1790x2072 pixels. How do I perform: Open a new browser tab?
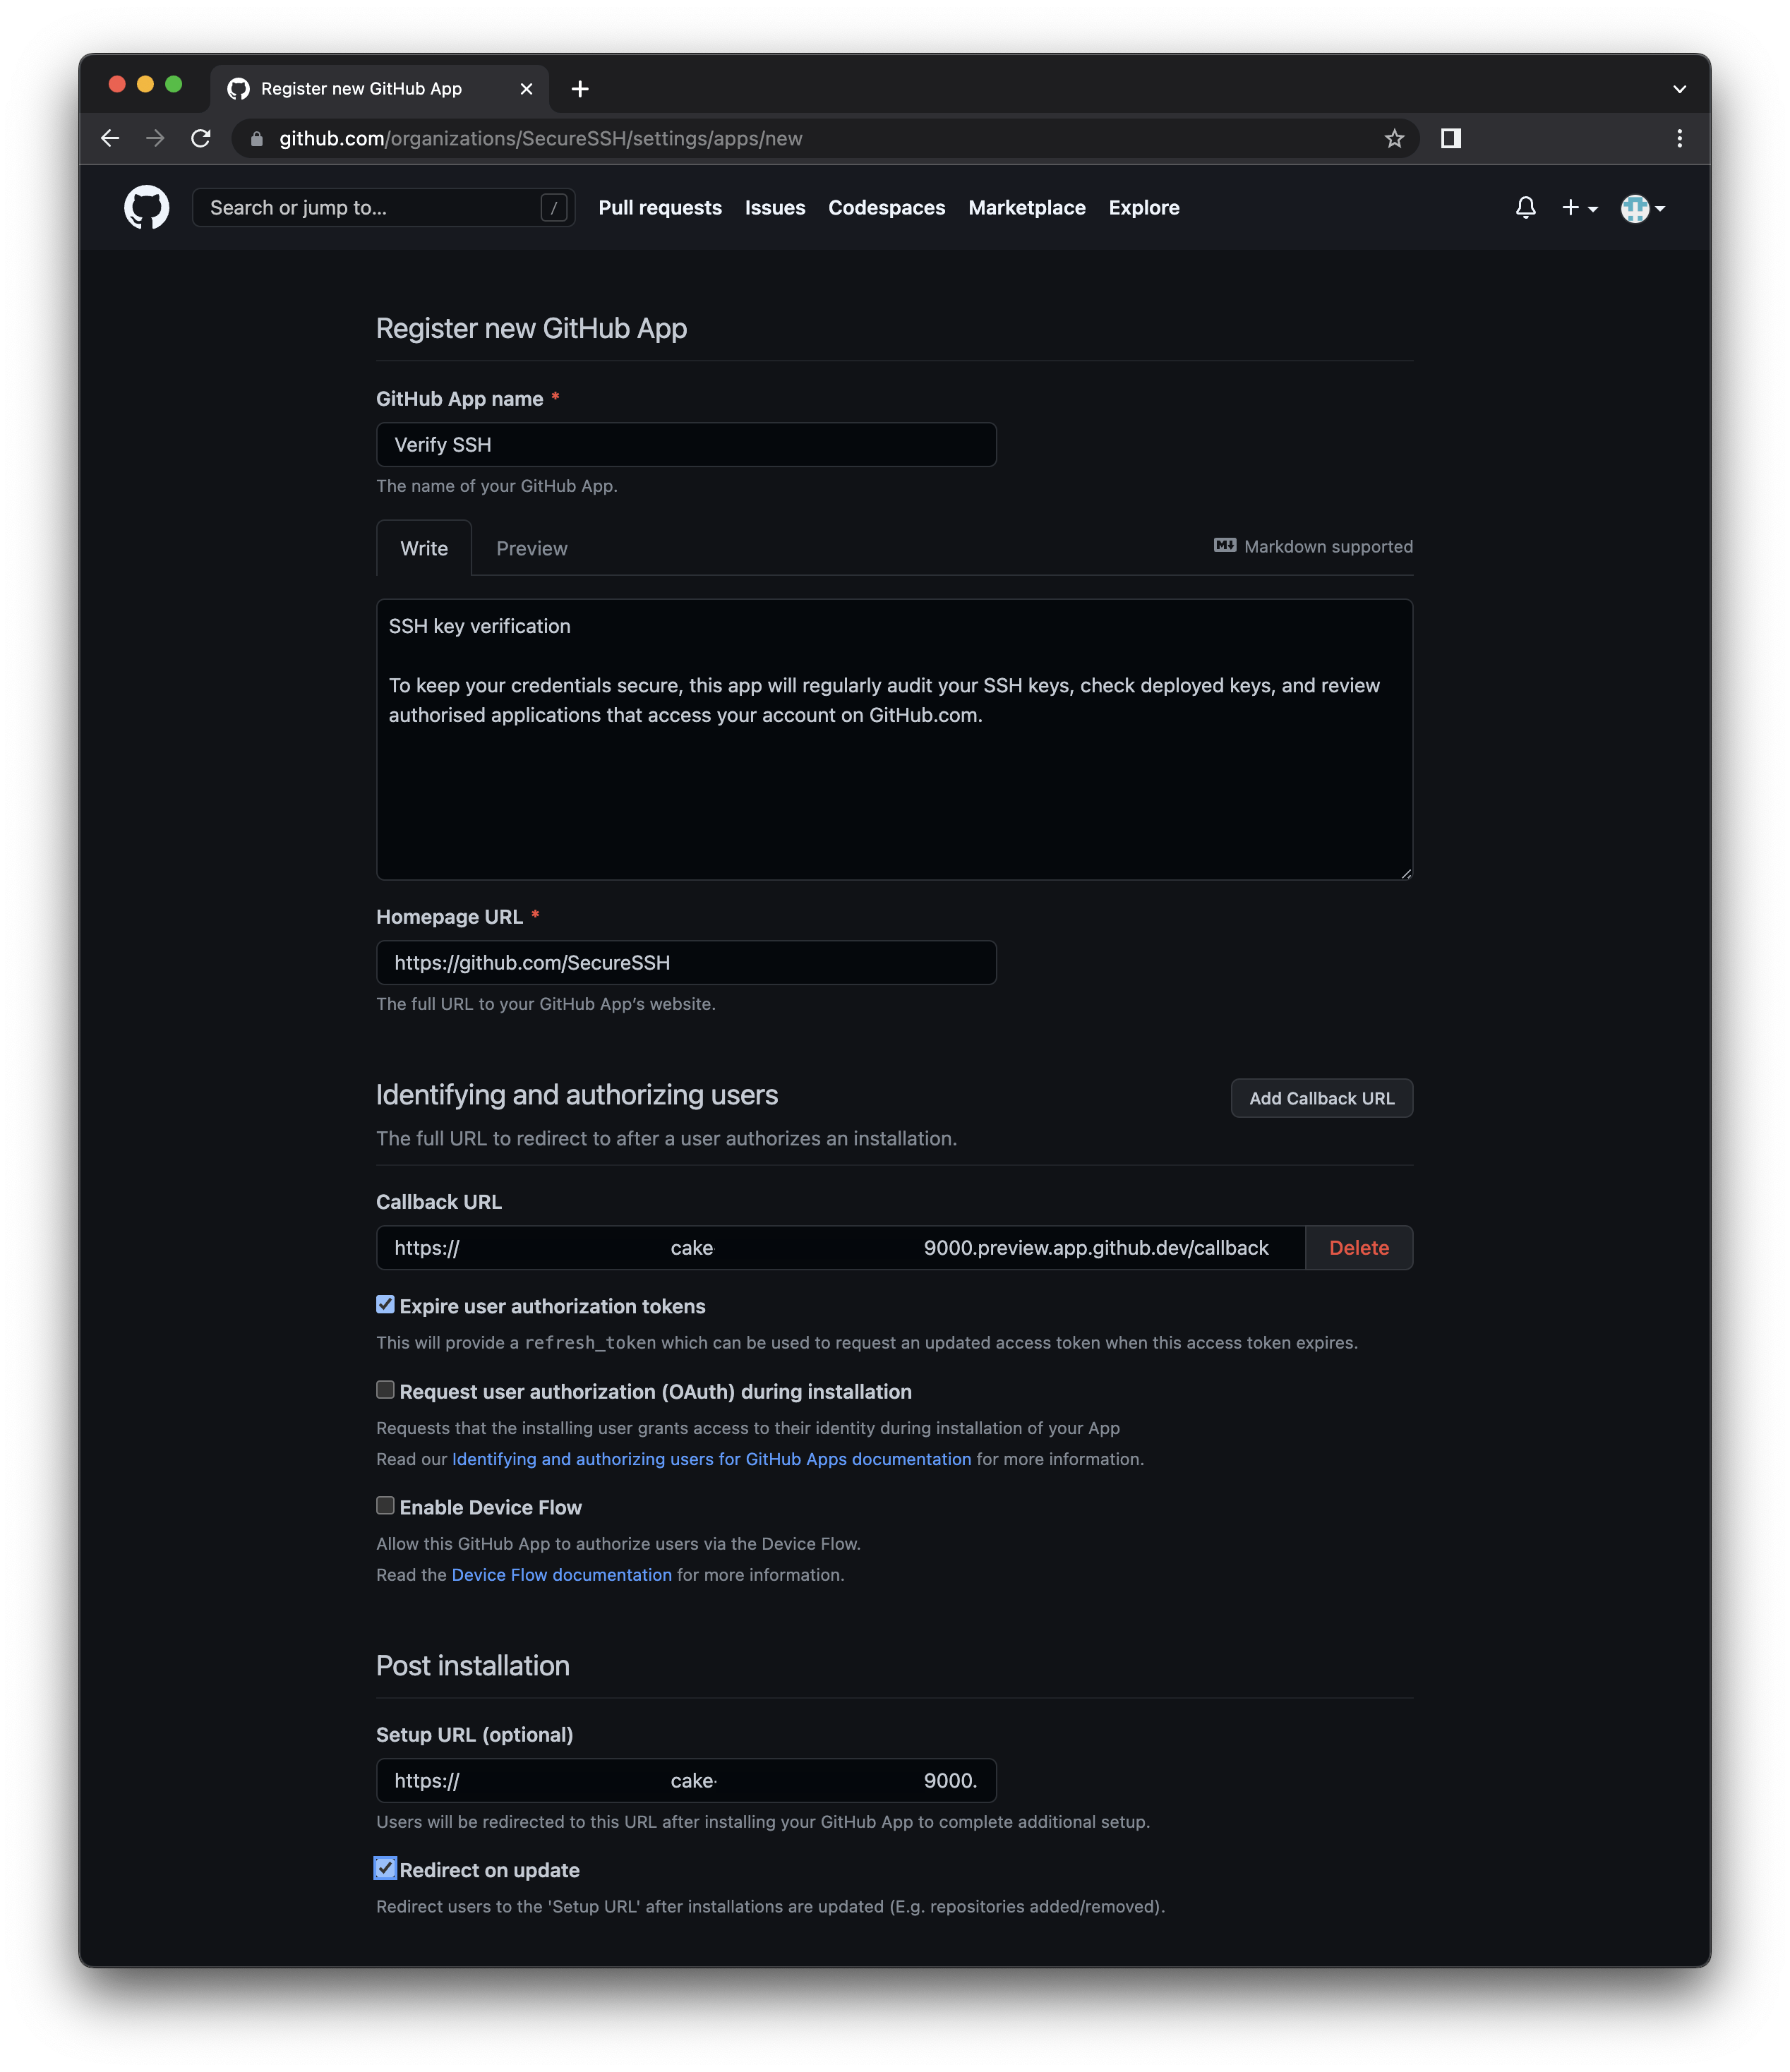coord(580,89)
